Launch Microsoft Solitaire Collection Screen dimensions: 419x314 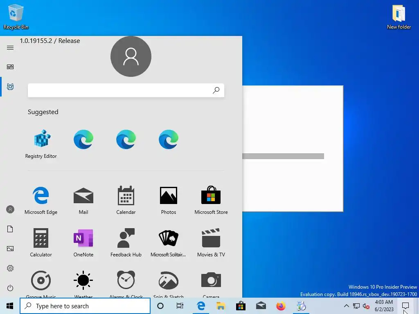[168, 242]
